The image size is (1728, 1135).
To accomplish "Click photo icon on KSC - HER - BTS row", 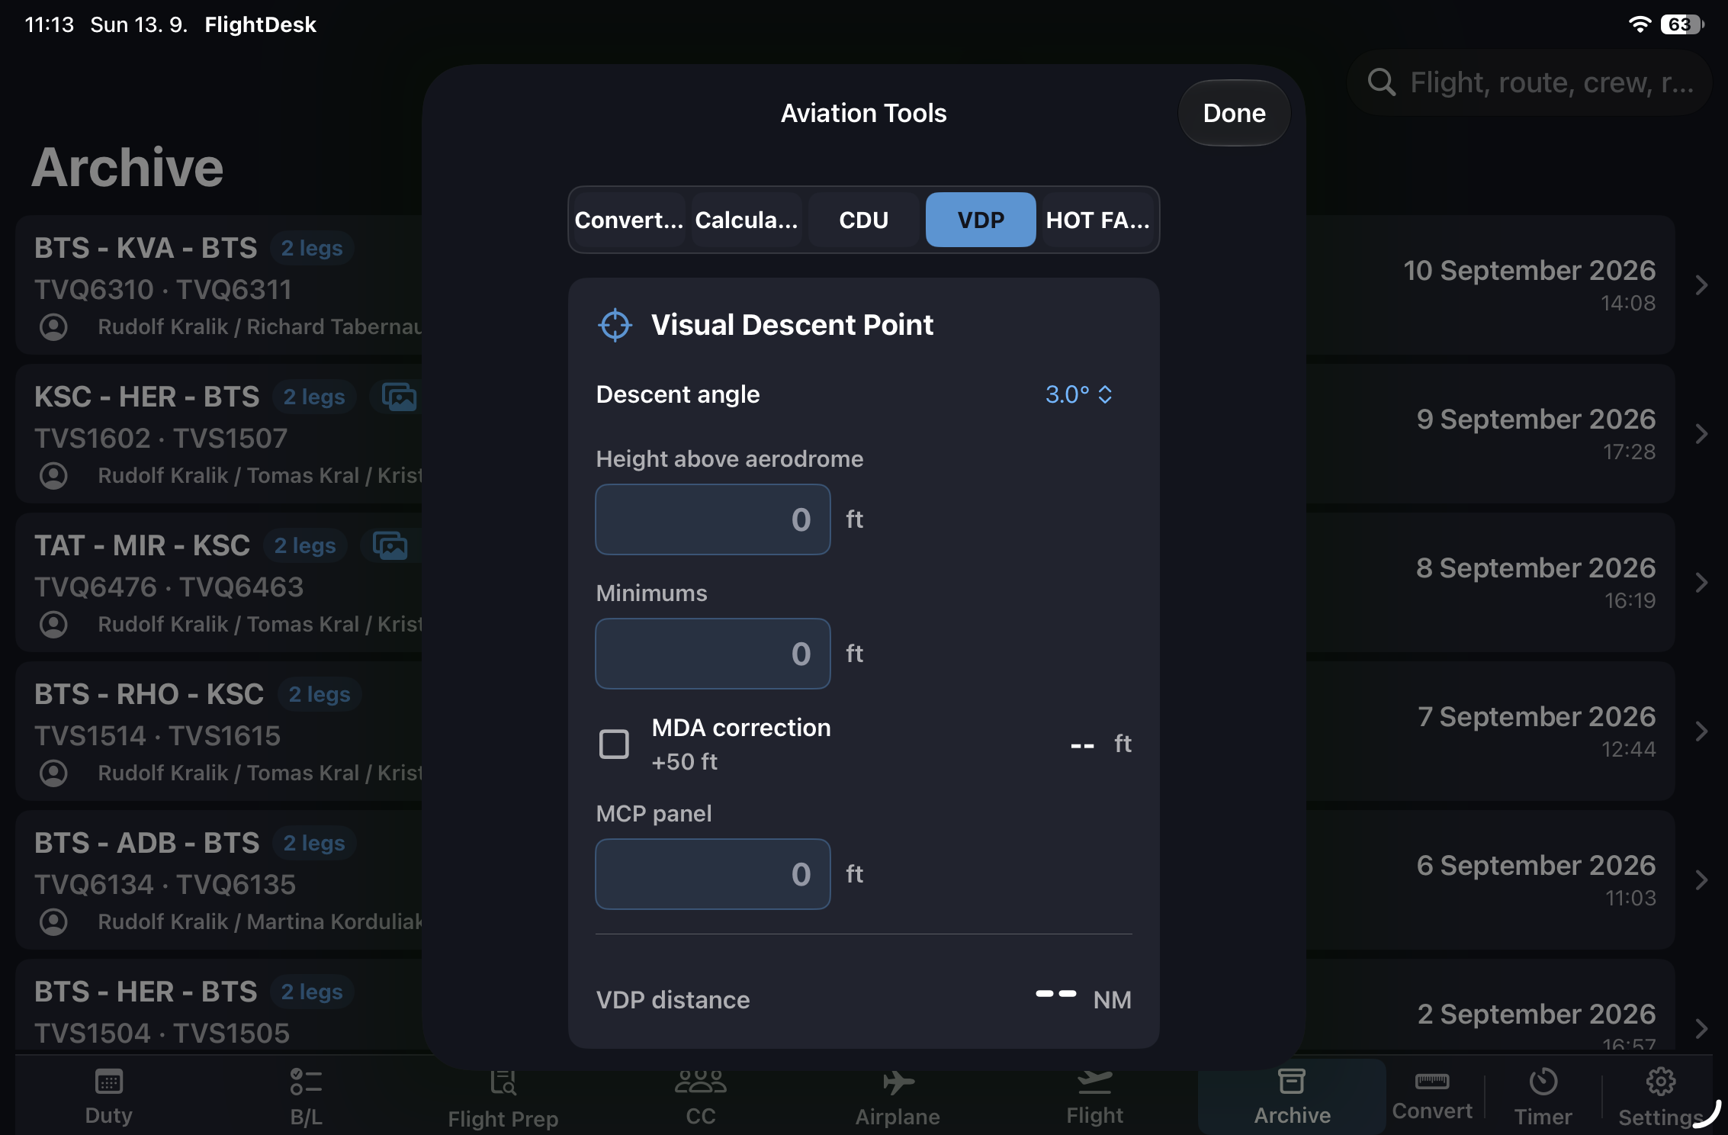I will [399, 397].
